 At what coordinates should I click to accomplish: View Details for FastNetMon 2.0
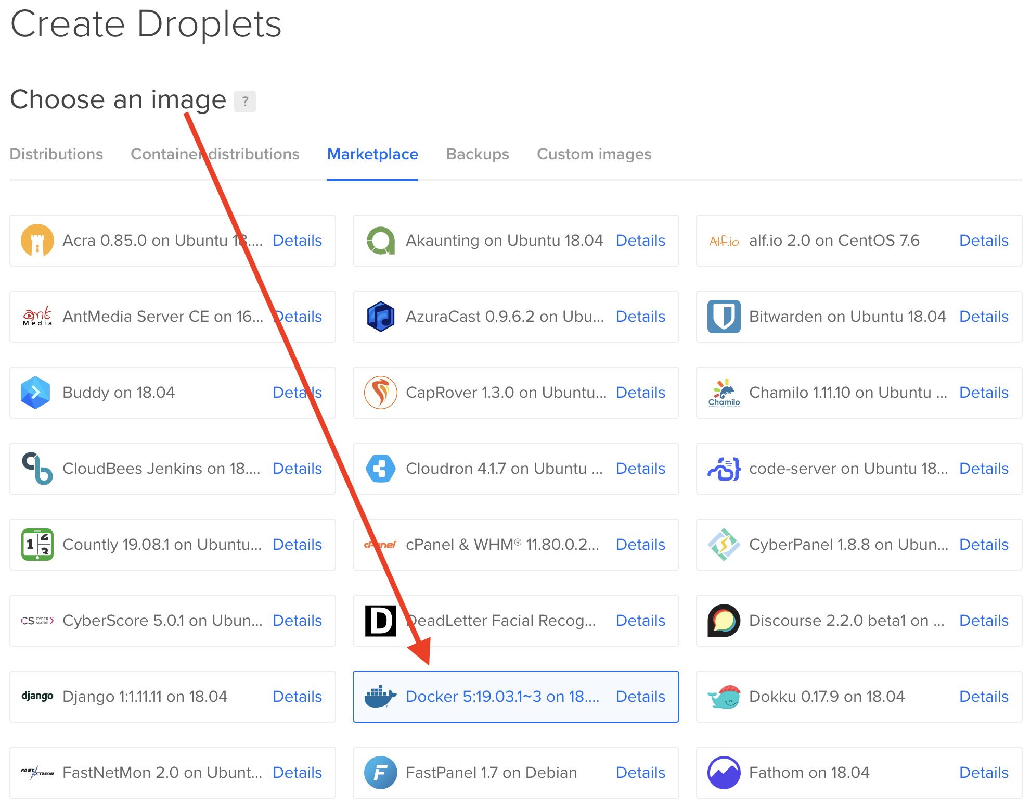coord(297,773)
